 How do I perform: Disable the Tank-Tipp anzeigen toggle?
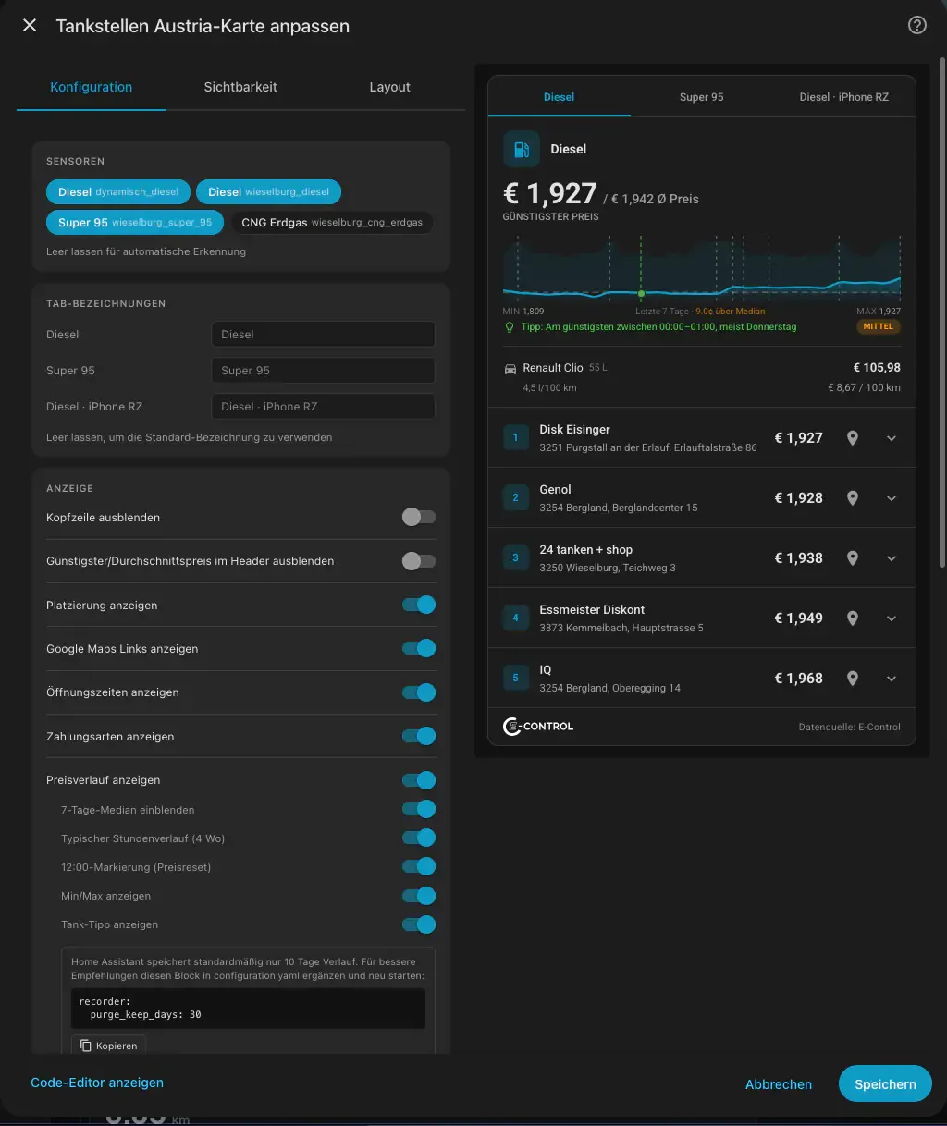click(419, 924)
